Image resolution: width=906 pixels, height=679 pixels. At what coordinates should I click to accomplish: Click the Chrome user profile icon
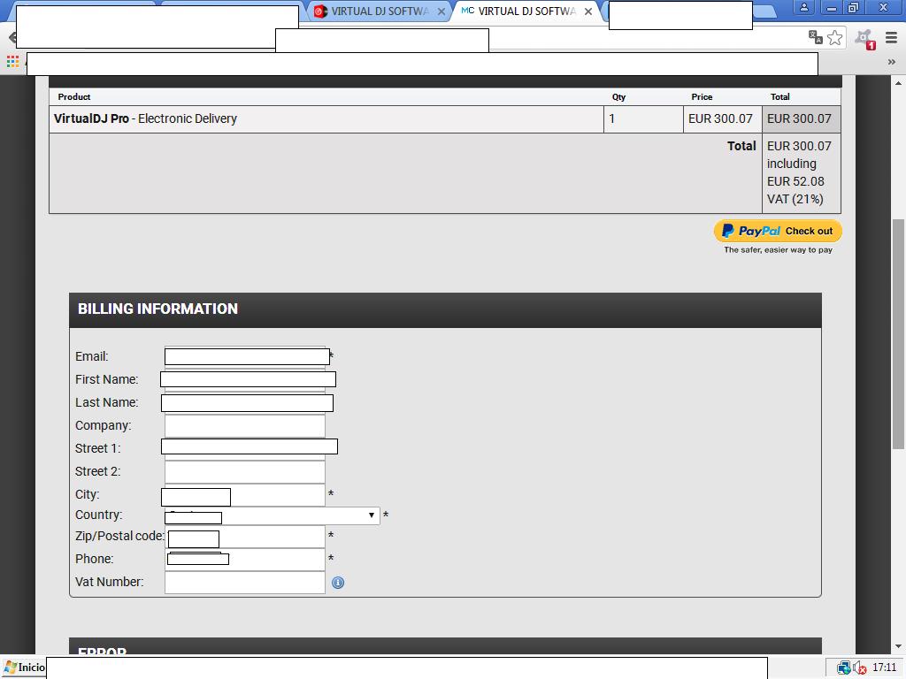click(803, 8)
